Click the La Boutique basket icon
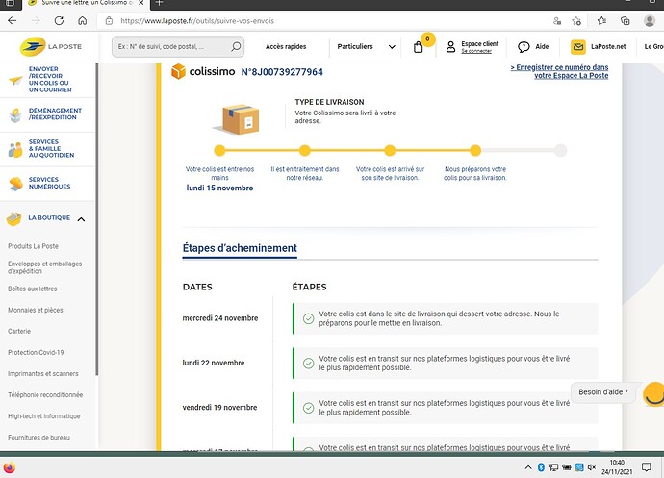 pyautogui.click(x=14, y=218)
